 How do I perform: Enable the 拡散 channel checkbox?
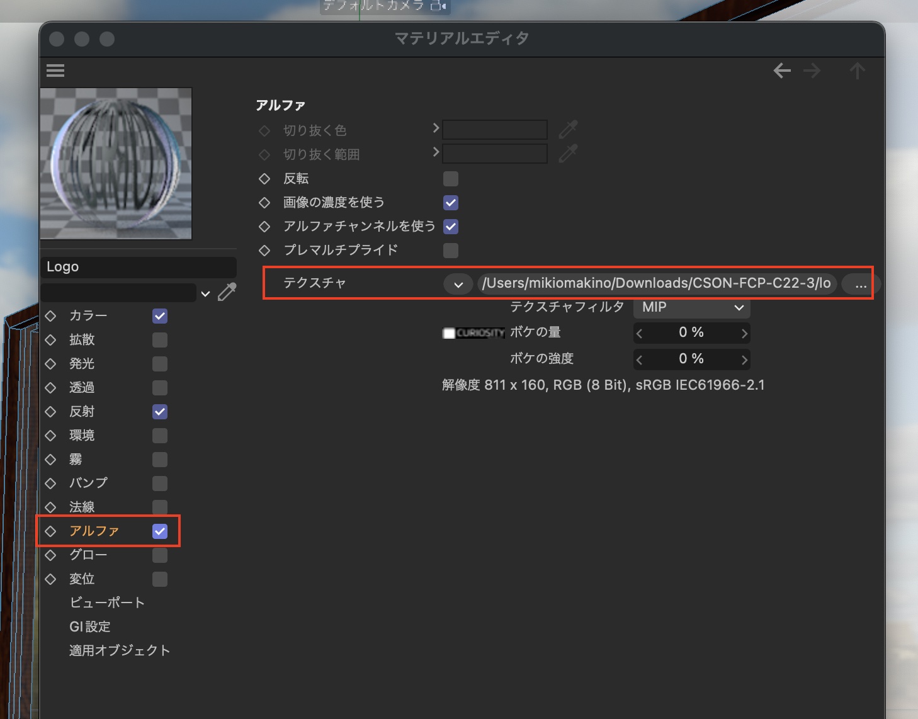coord(159,340)
